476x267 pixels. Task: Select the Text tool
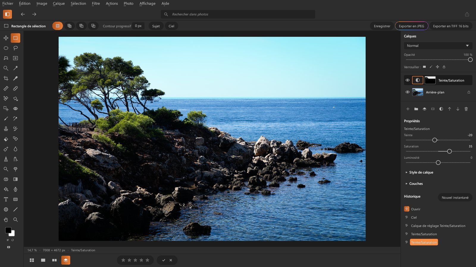(6, 199)
